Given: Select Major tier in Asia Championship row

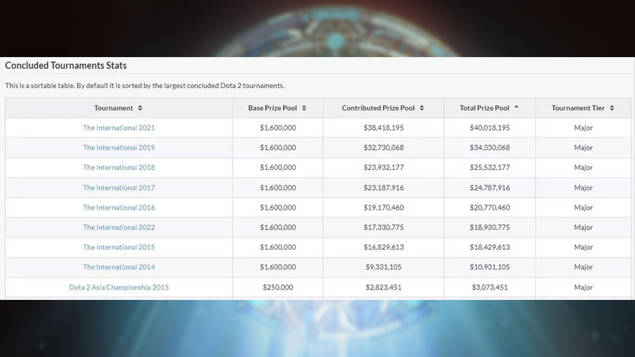Looking at the screenshot, I should 584,288.
